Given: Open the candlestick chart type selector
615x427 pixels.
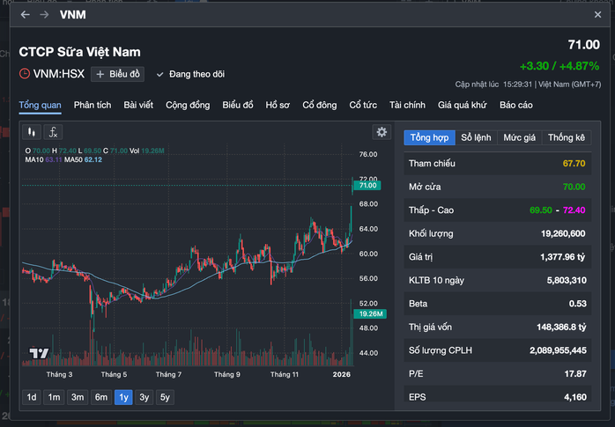Looking at the screenshot, I should (33, 132).
